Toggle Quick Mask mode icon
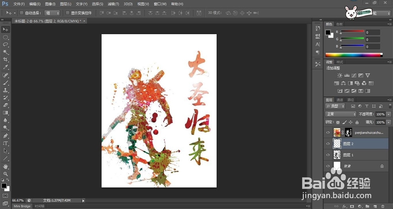 click(x=5, y=196)
